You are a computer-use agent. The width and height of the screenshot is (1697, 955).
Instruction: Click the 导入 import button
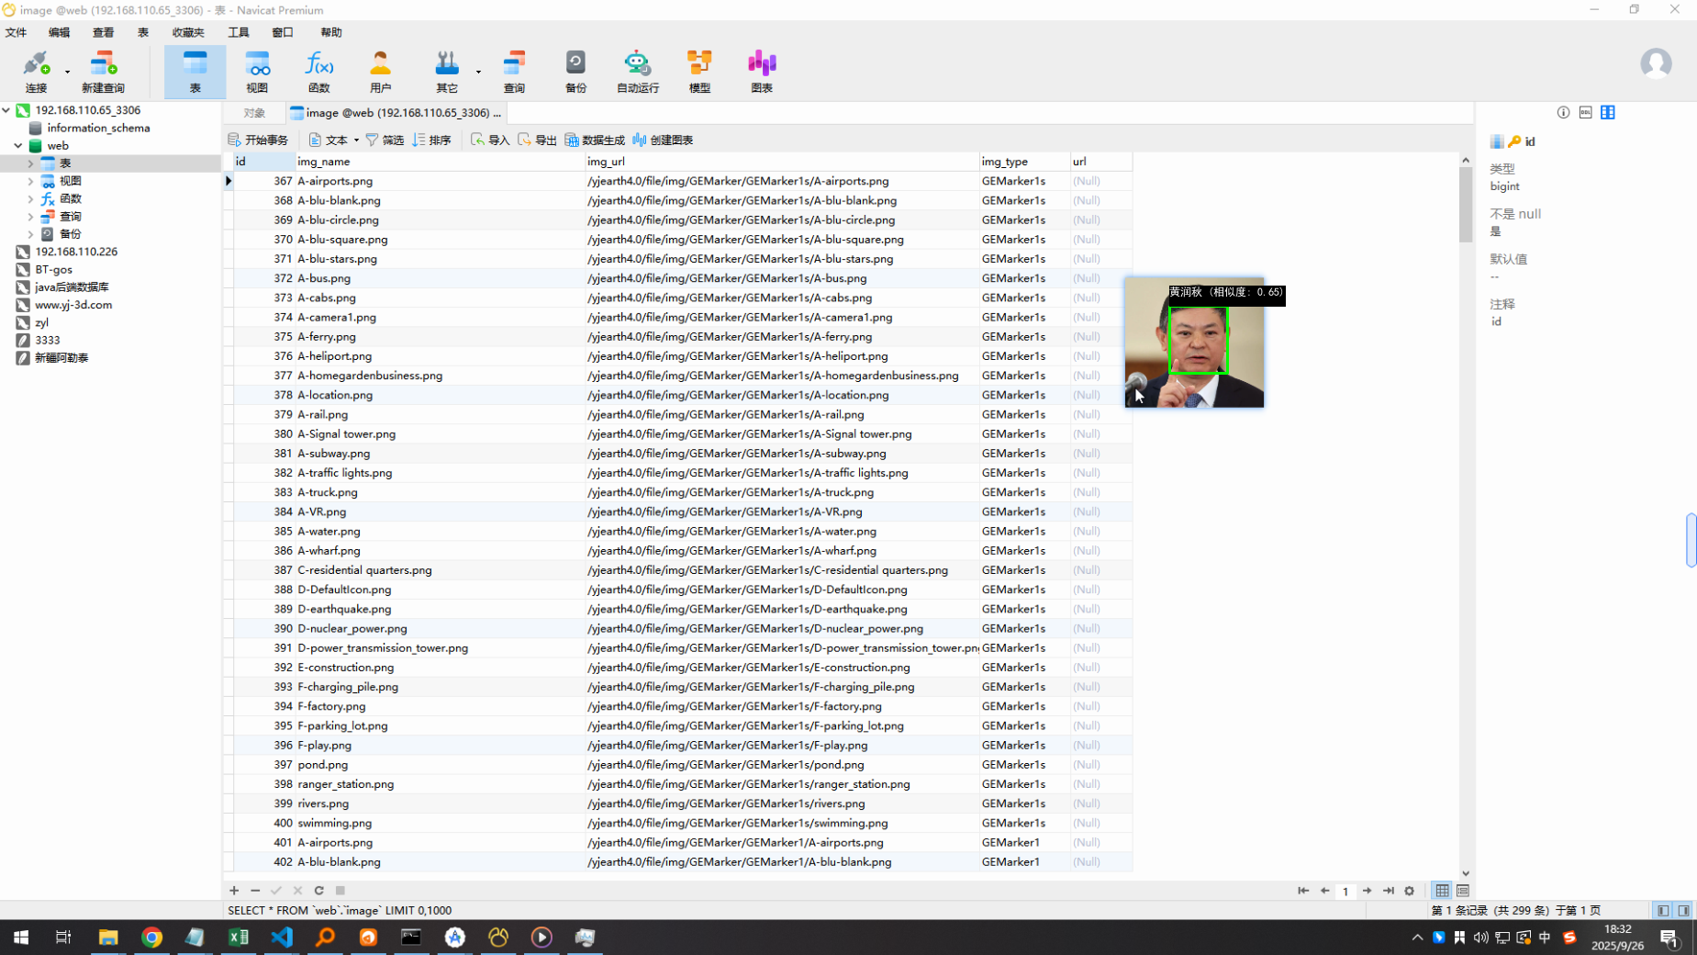pyautogui.click(x=490, y=140)
